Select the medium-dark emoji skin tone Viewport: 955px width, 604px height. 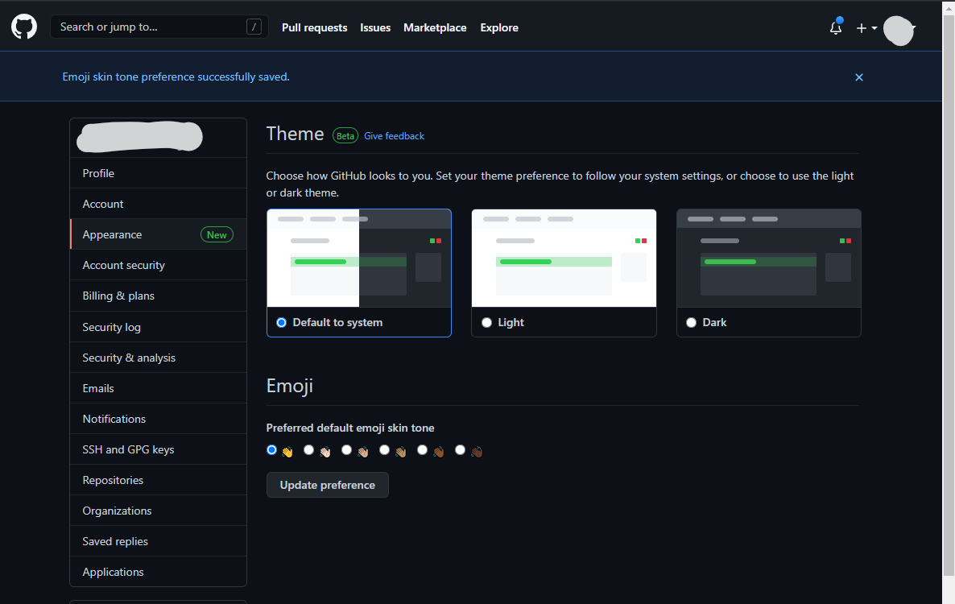[x=422, y=450]
